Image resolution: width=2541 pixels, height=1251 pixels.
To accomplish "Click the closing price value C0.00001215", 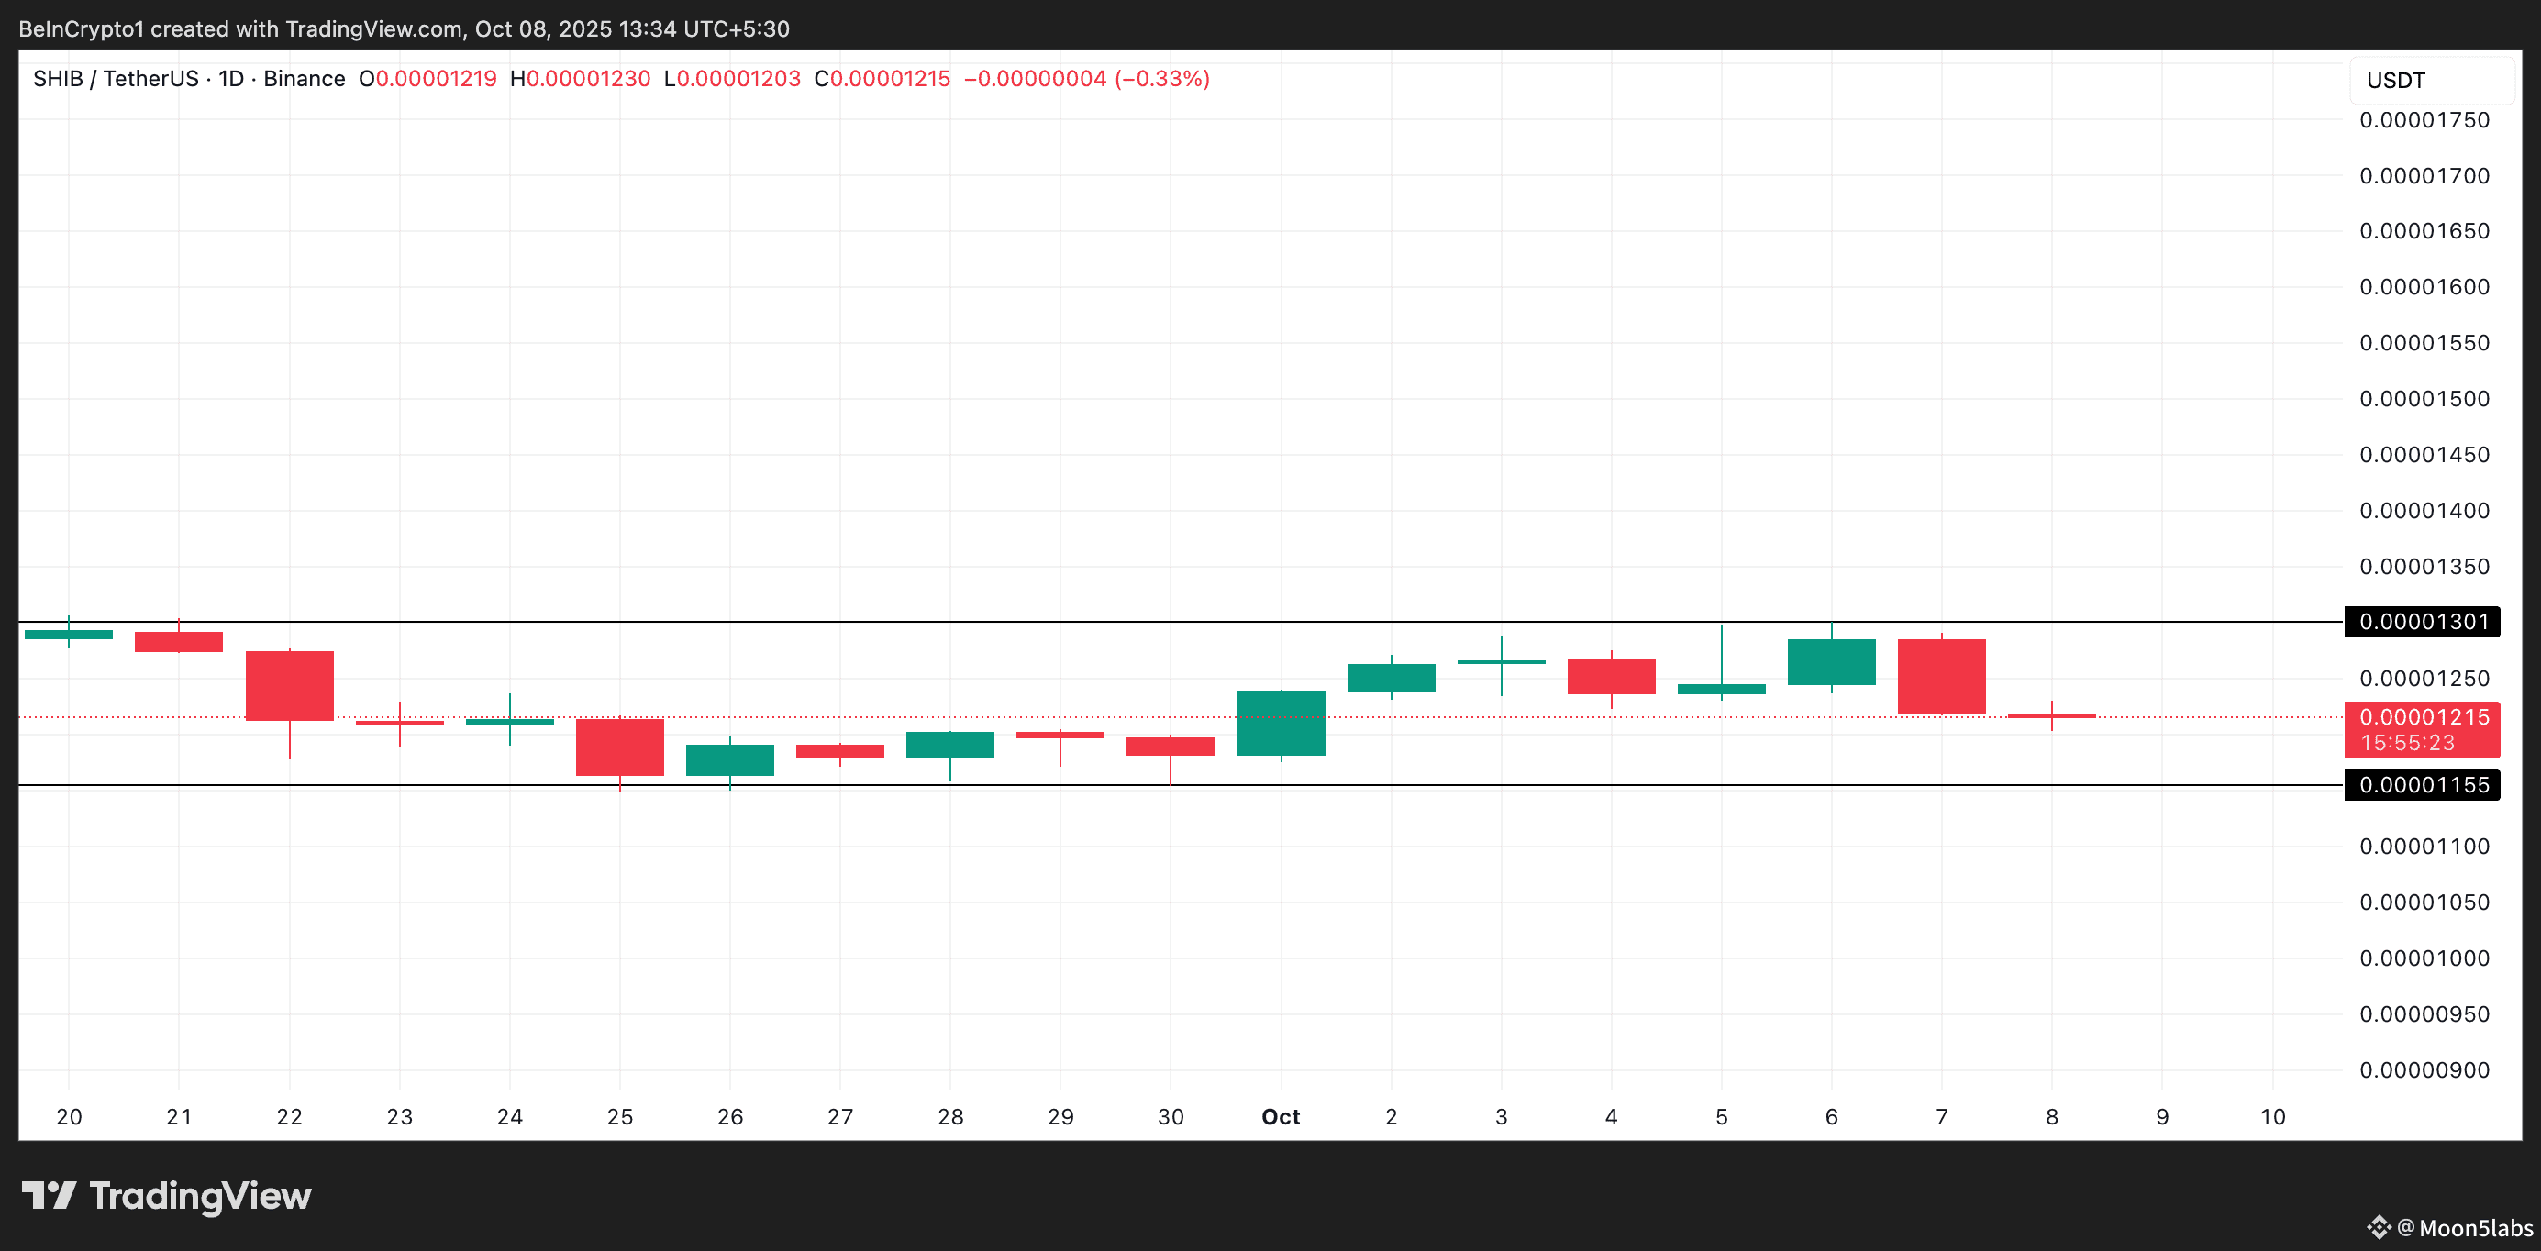I will (x=882, y=79).
